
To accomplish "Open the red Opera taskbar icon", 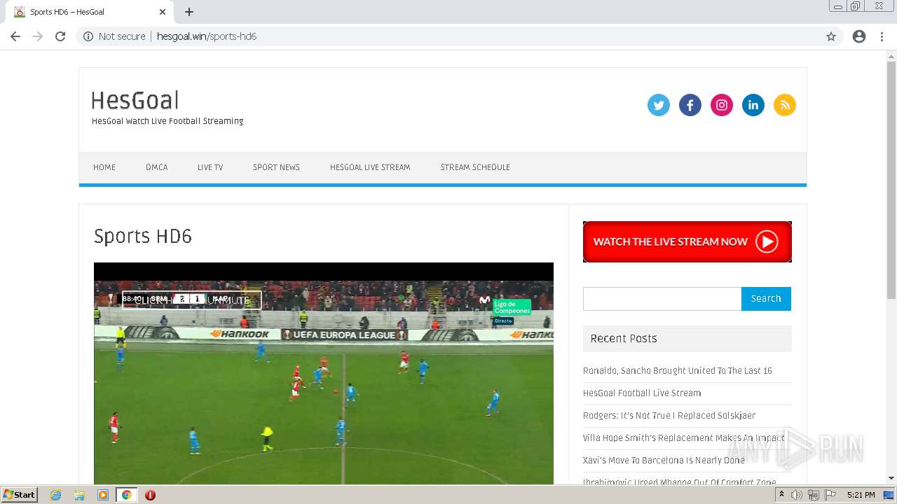I will (150, 495).
